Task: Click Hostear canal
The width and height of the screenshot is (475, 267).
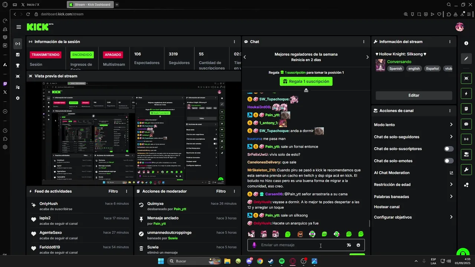Action: click(387, 207)
